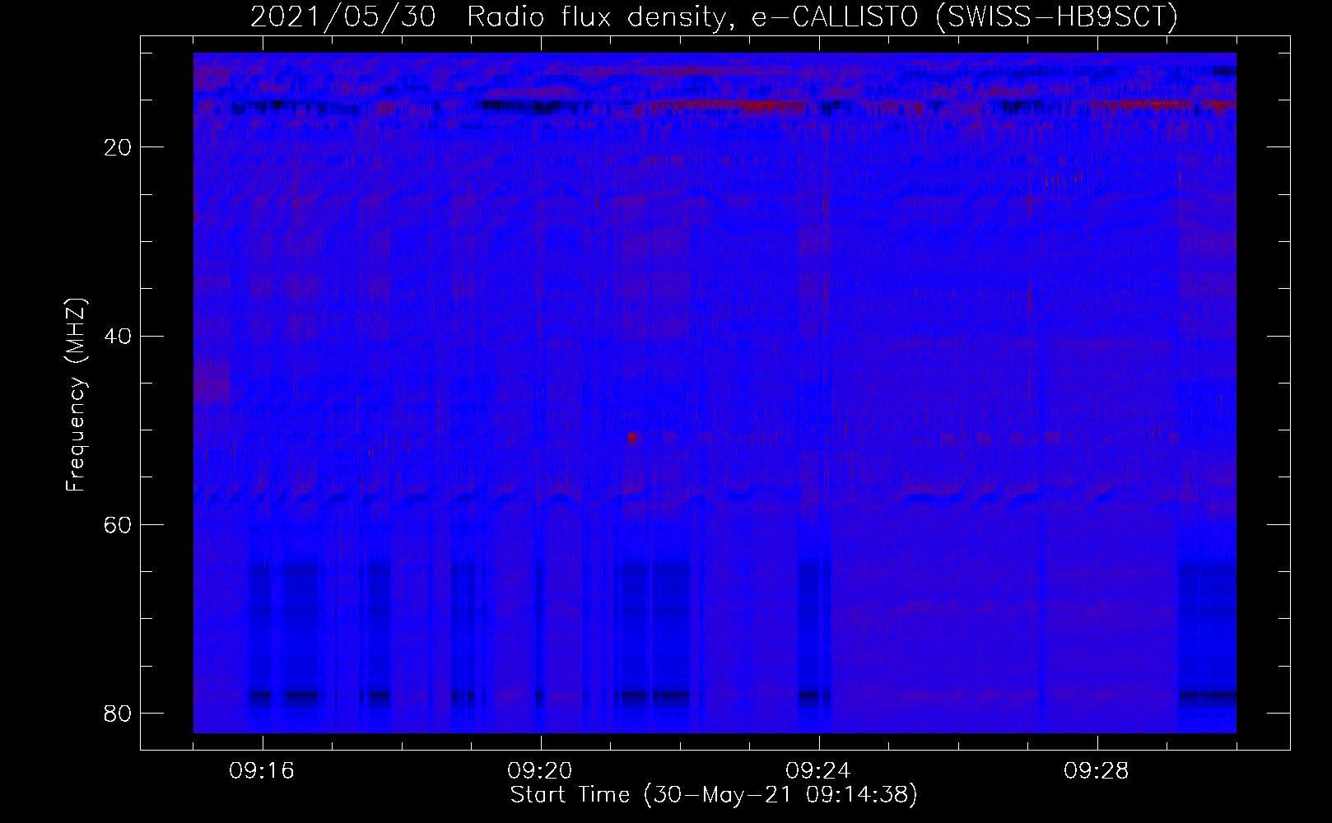Click the 09:24 time tick label
The image size is (1332, 823).
[x=819, y=772]
